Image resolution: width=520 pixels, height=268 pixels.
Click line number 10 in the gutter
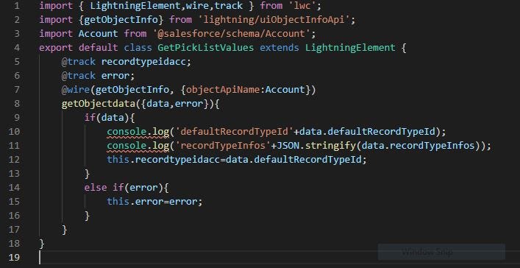(x=14, y=132)
